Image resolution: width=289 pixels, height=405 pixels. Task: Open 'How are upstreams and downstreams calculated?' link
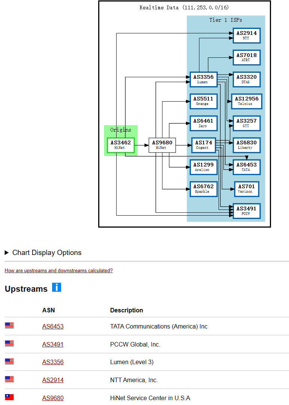coord(58,270)
